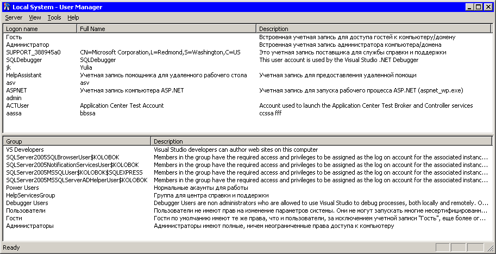Maximize the User Manager window
This screenshot has width=496, height=254.
[478, 7]
